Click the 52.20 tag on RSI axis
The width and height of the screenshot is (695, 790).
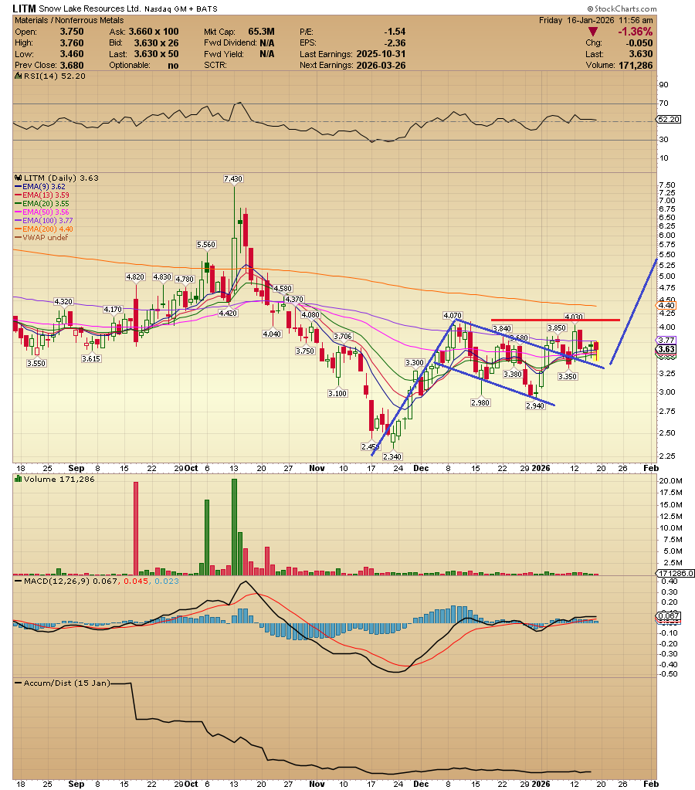669,120
